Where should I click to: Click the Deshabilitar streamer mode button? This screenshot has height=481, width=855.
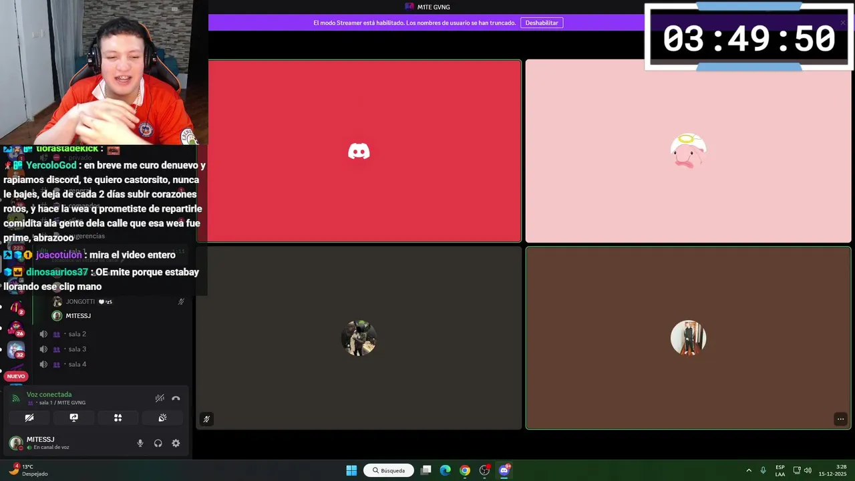coord(541,23)
